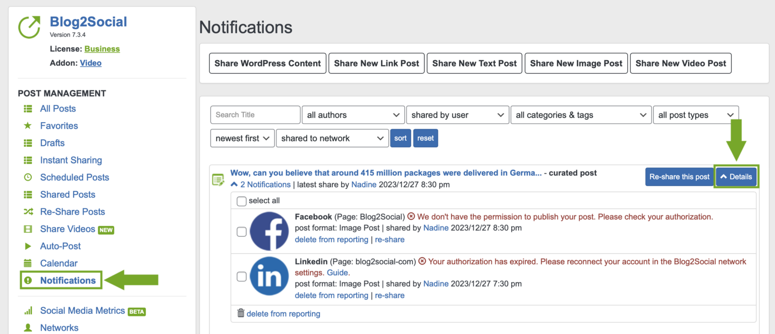Open the newest first sort dropdown

click(x=242, y=138)
